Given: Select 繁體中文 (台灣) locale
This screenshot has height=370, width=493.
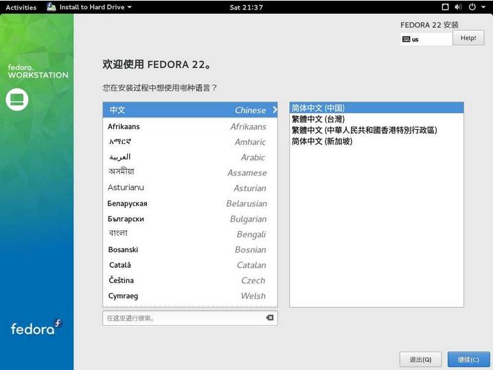Looking at the screenshot, I should pyautogui.click(x=376, y=119).
